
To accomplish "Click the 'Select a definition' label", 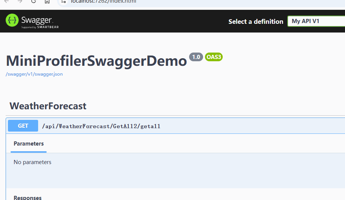I will click(256, 22).
